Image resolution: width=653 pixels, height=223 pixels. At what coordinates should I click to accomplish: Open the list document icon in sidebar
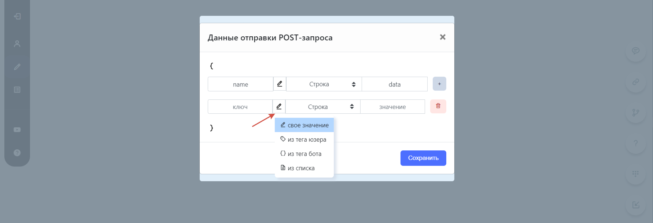(17, 90)
